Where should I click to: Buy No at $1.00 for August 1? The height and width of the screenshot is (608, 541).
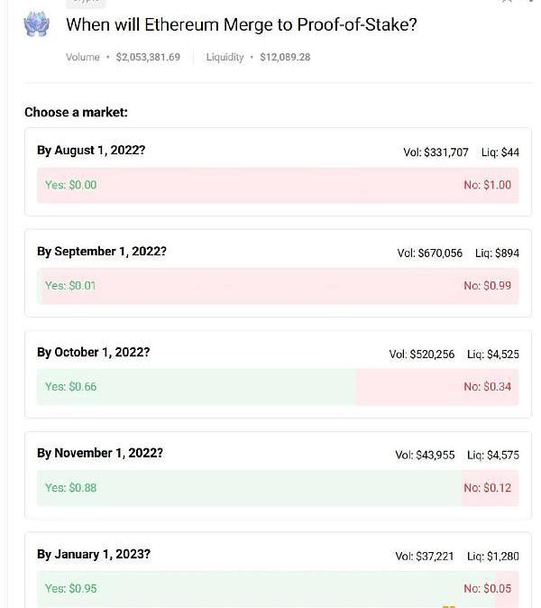(x=487, y=185)
